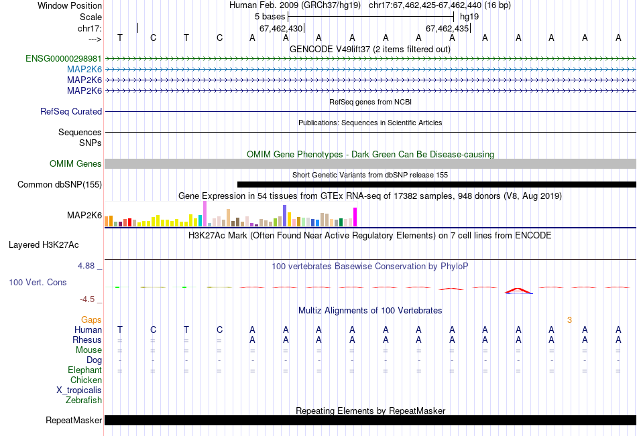Click the Sequences track label

click(x=80, y=133)
